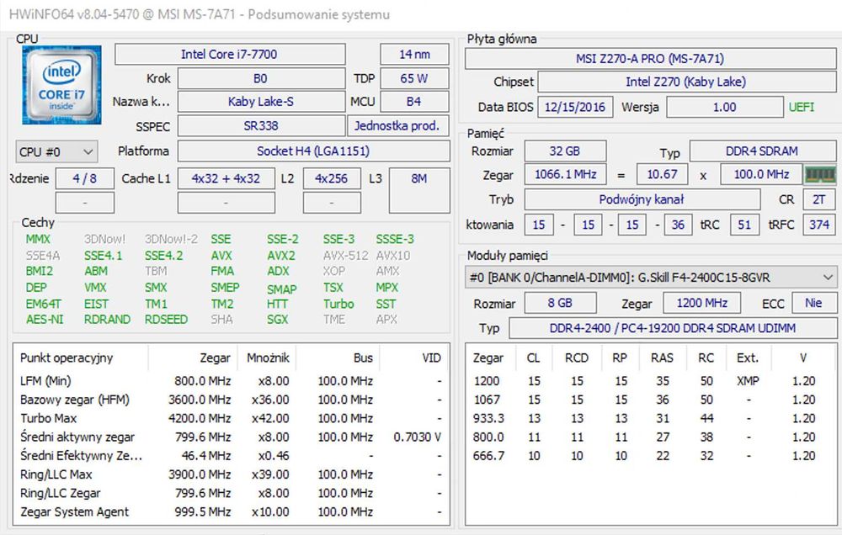Select the Średni aktywny zegar row
Image resolution: width=842 pixels, height=535 pixels.
coord(231,437)
